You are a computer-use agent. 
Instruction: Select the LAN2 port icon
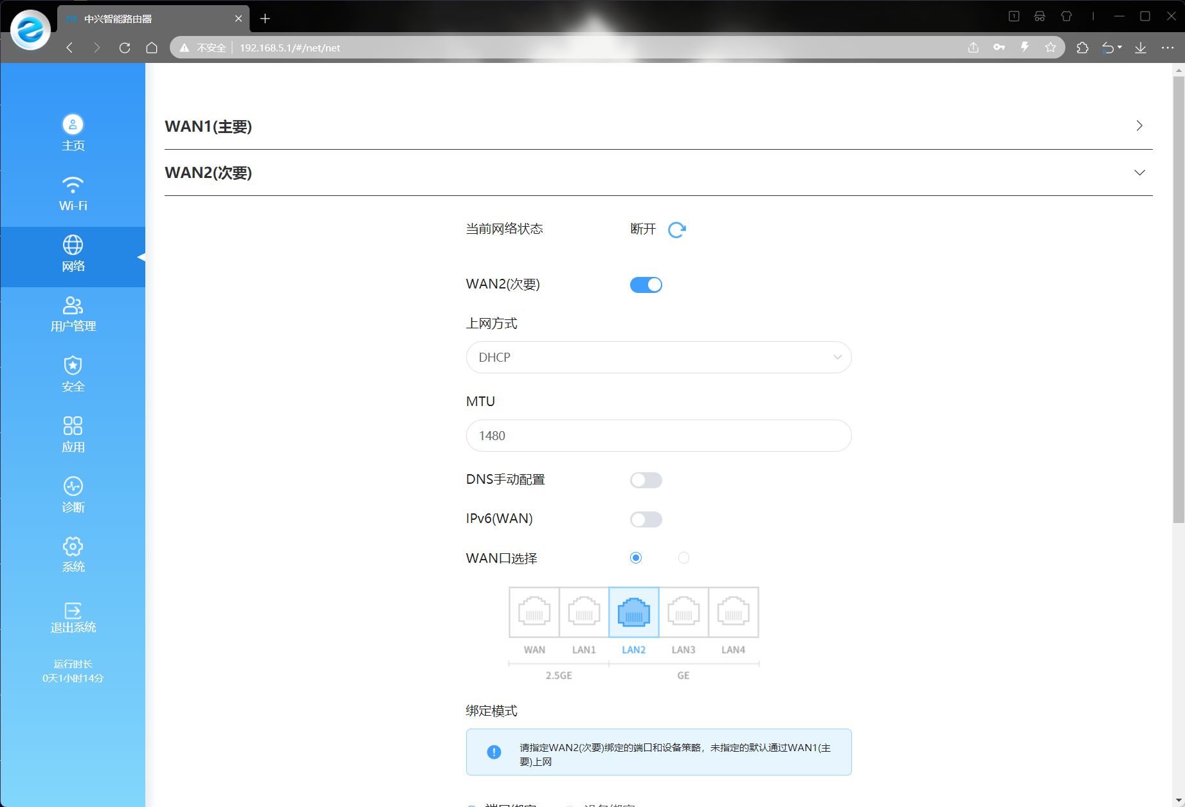(634, 612)
